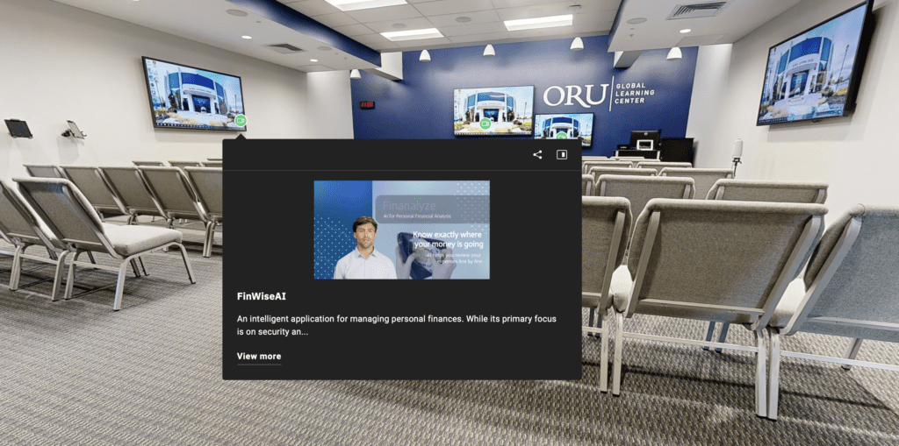
Task: Click the large TV on right wall
Action: pyautogui.click(x=812, y=67)
